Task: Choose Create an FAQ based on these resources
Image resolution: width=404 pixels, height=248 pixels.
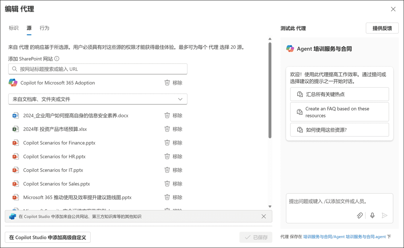Action: (x=340, y=112)
